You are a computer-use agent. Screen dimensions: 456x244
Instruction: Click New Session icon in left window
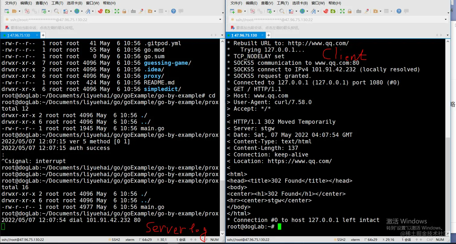[7, 11]
